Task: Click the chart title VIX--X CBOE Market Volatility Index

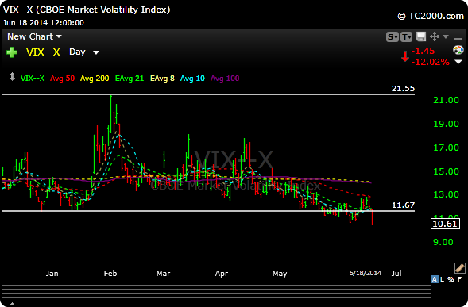Action: (x=87, y=10)
